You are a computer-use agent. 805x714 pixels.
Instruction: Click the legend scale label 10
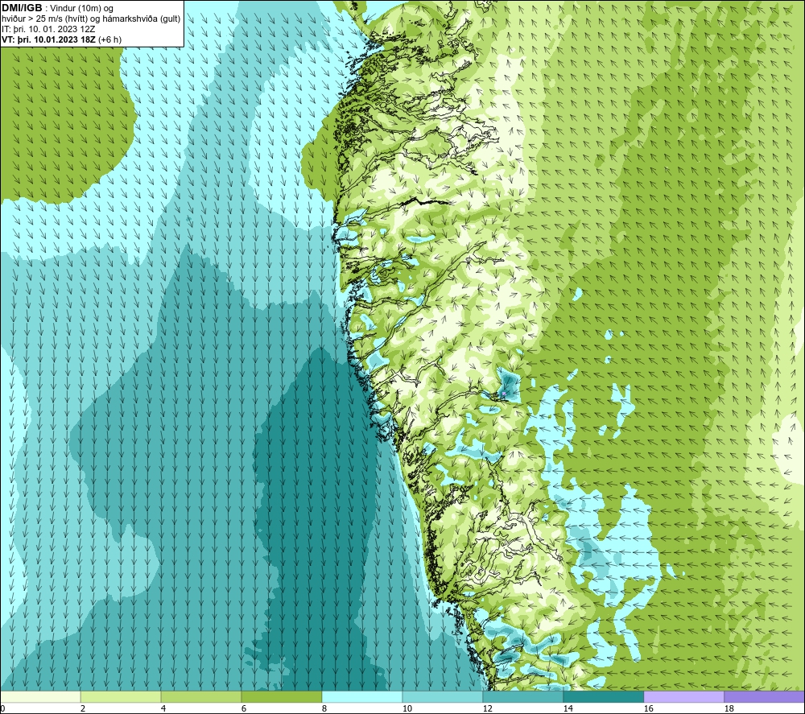click(x=407, y=709)
